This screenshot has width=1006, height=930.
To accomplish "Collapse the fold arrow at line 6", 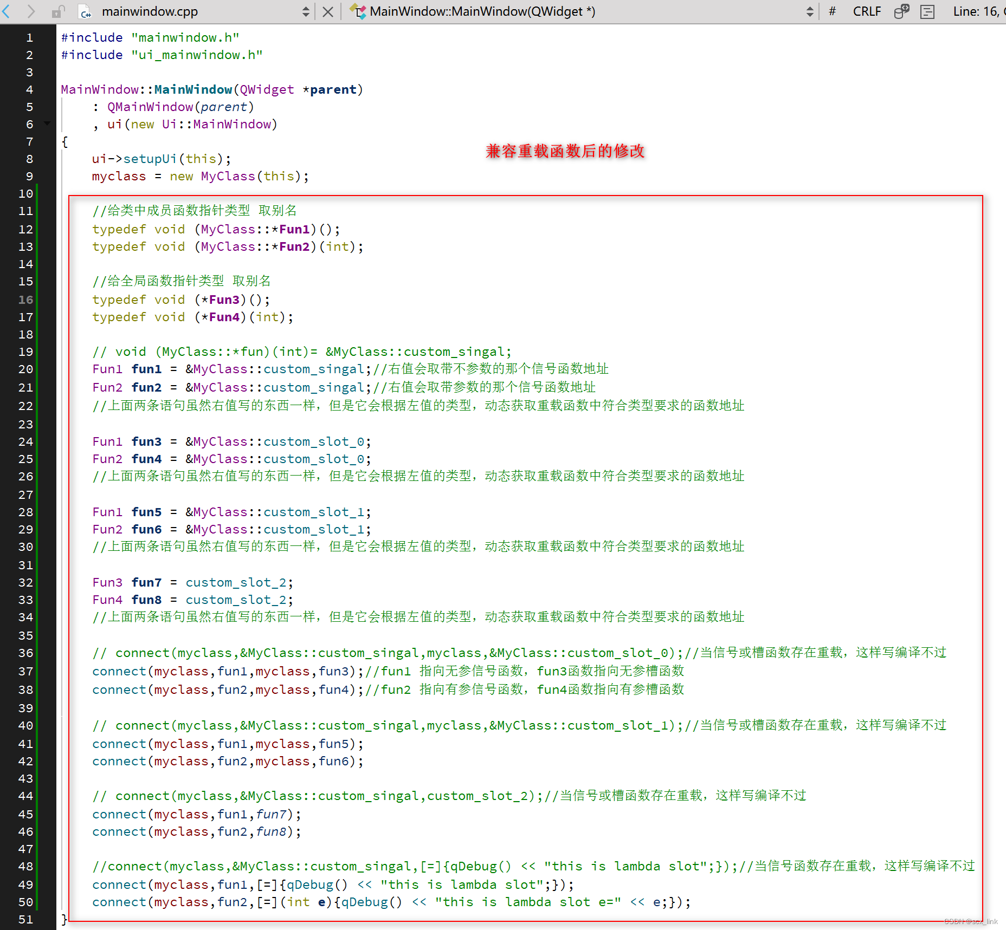I will 47,124.
